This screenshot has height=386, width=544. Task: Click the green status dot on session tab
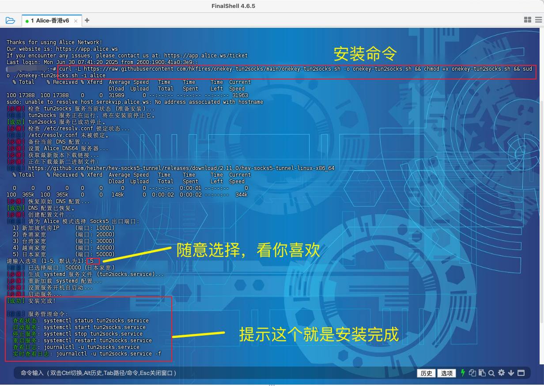pyautogui.click(x=27, y=21)
